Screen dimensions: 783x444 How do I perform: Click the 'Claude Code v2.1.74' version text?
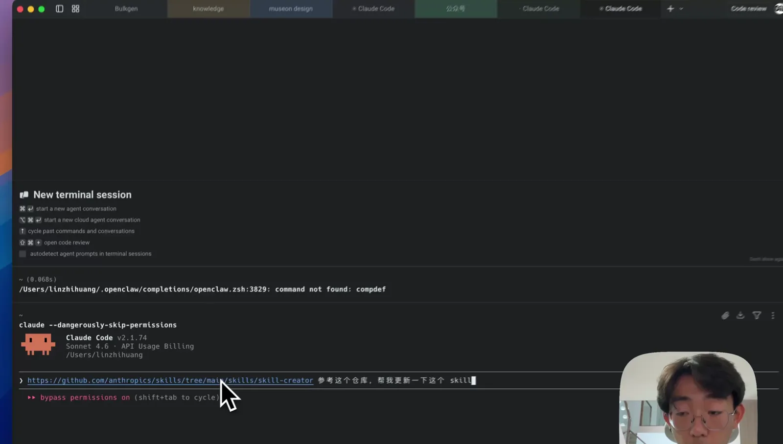(106, 338)
